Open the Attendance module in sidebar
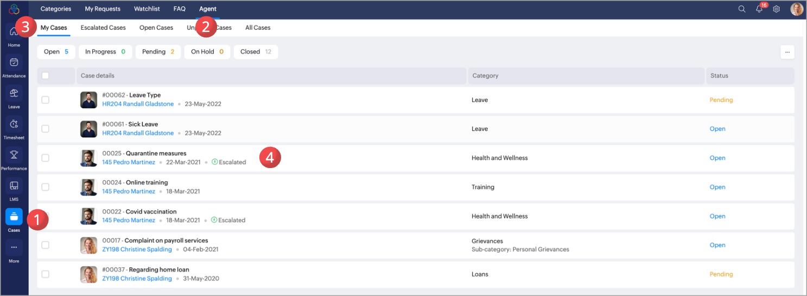The width and height of the screenshot is (807, 296). [x=14, y=63]
